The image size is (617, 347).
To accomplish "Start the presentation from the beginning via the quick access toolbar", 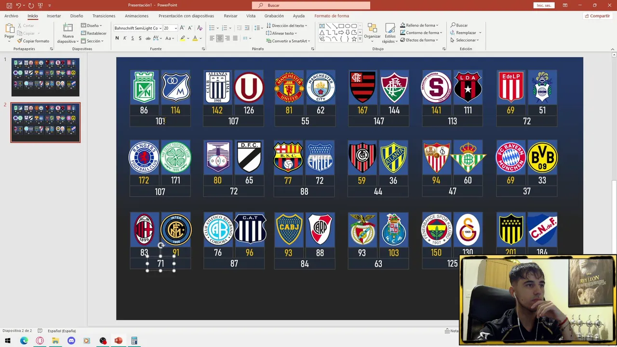I will pos(40,5).
